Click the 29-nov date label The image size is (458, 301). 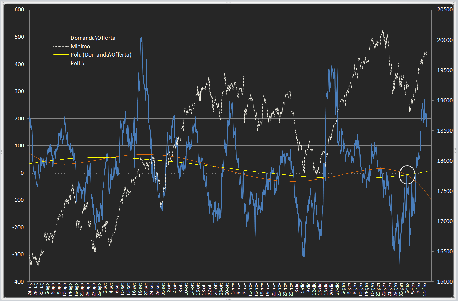coord(291,290)
